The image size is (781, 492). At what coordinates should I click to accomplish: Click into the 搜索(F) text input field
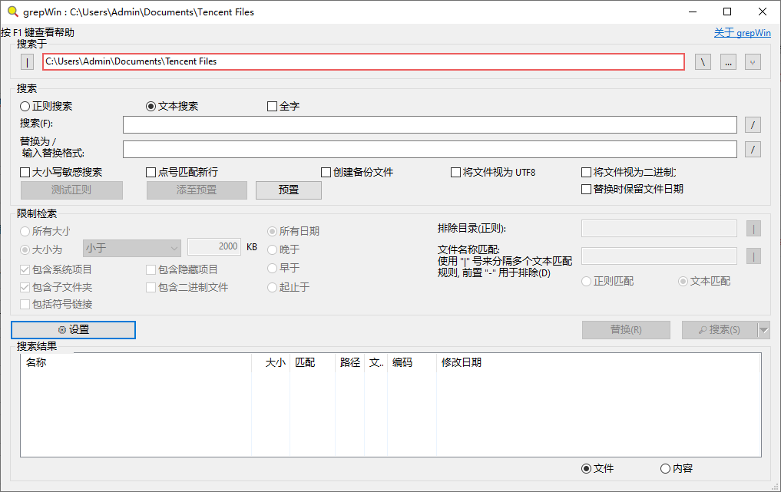pyautogui.click(x=430, y=125)
